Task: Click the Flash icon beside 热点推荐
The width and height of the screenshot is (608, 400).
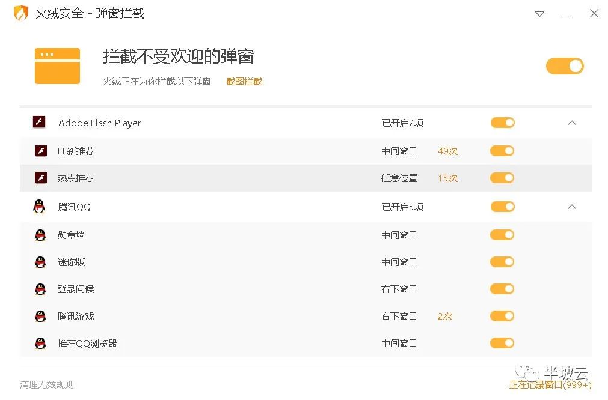Action: point(41,178)
